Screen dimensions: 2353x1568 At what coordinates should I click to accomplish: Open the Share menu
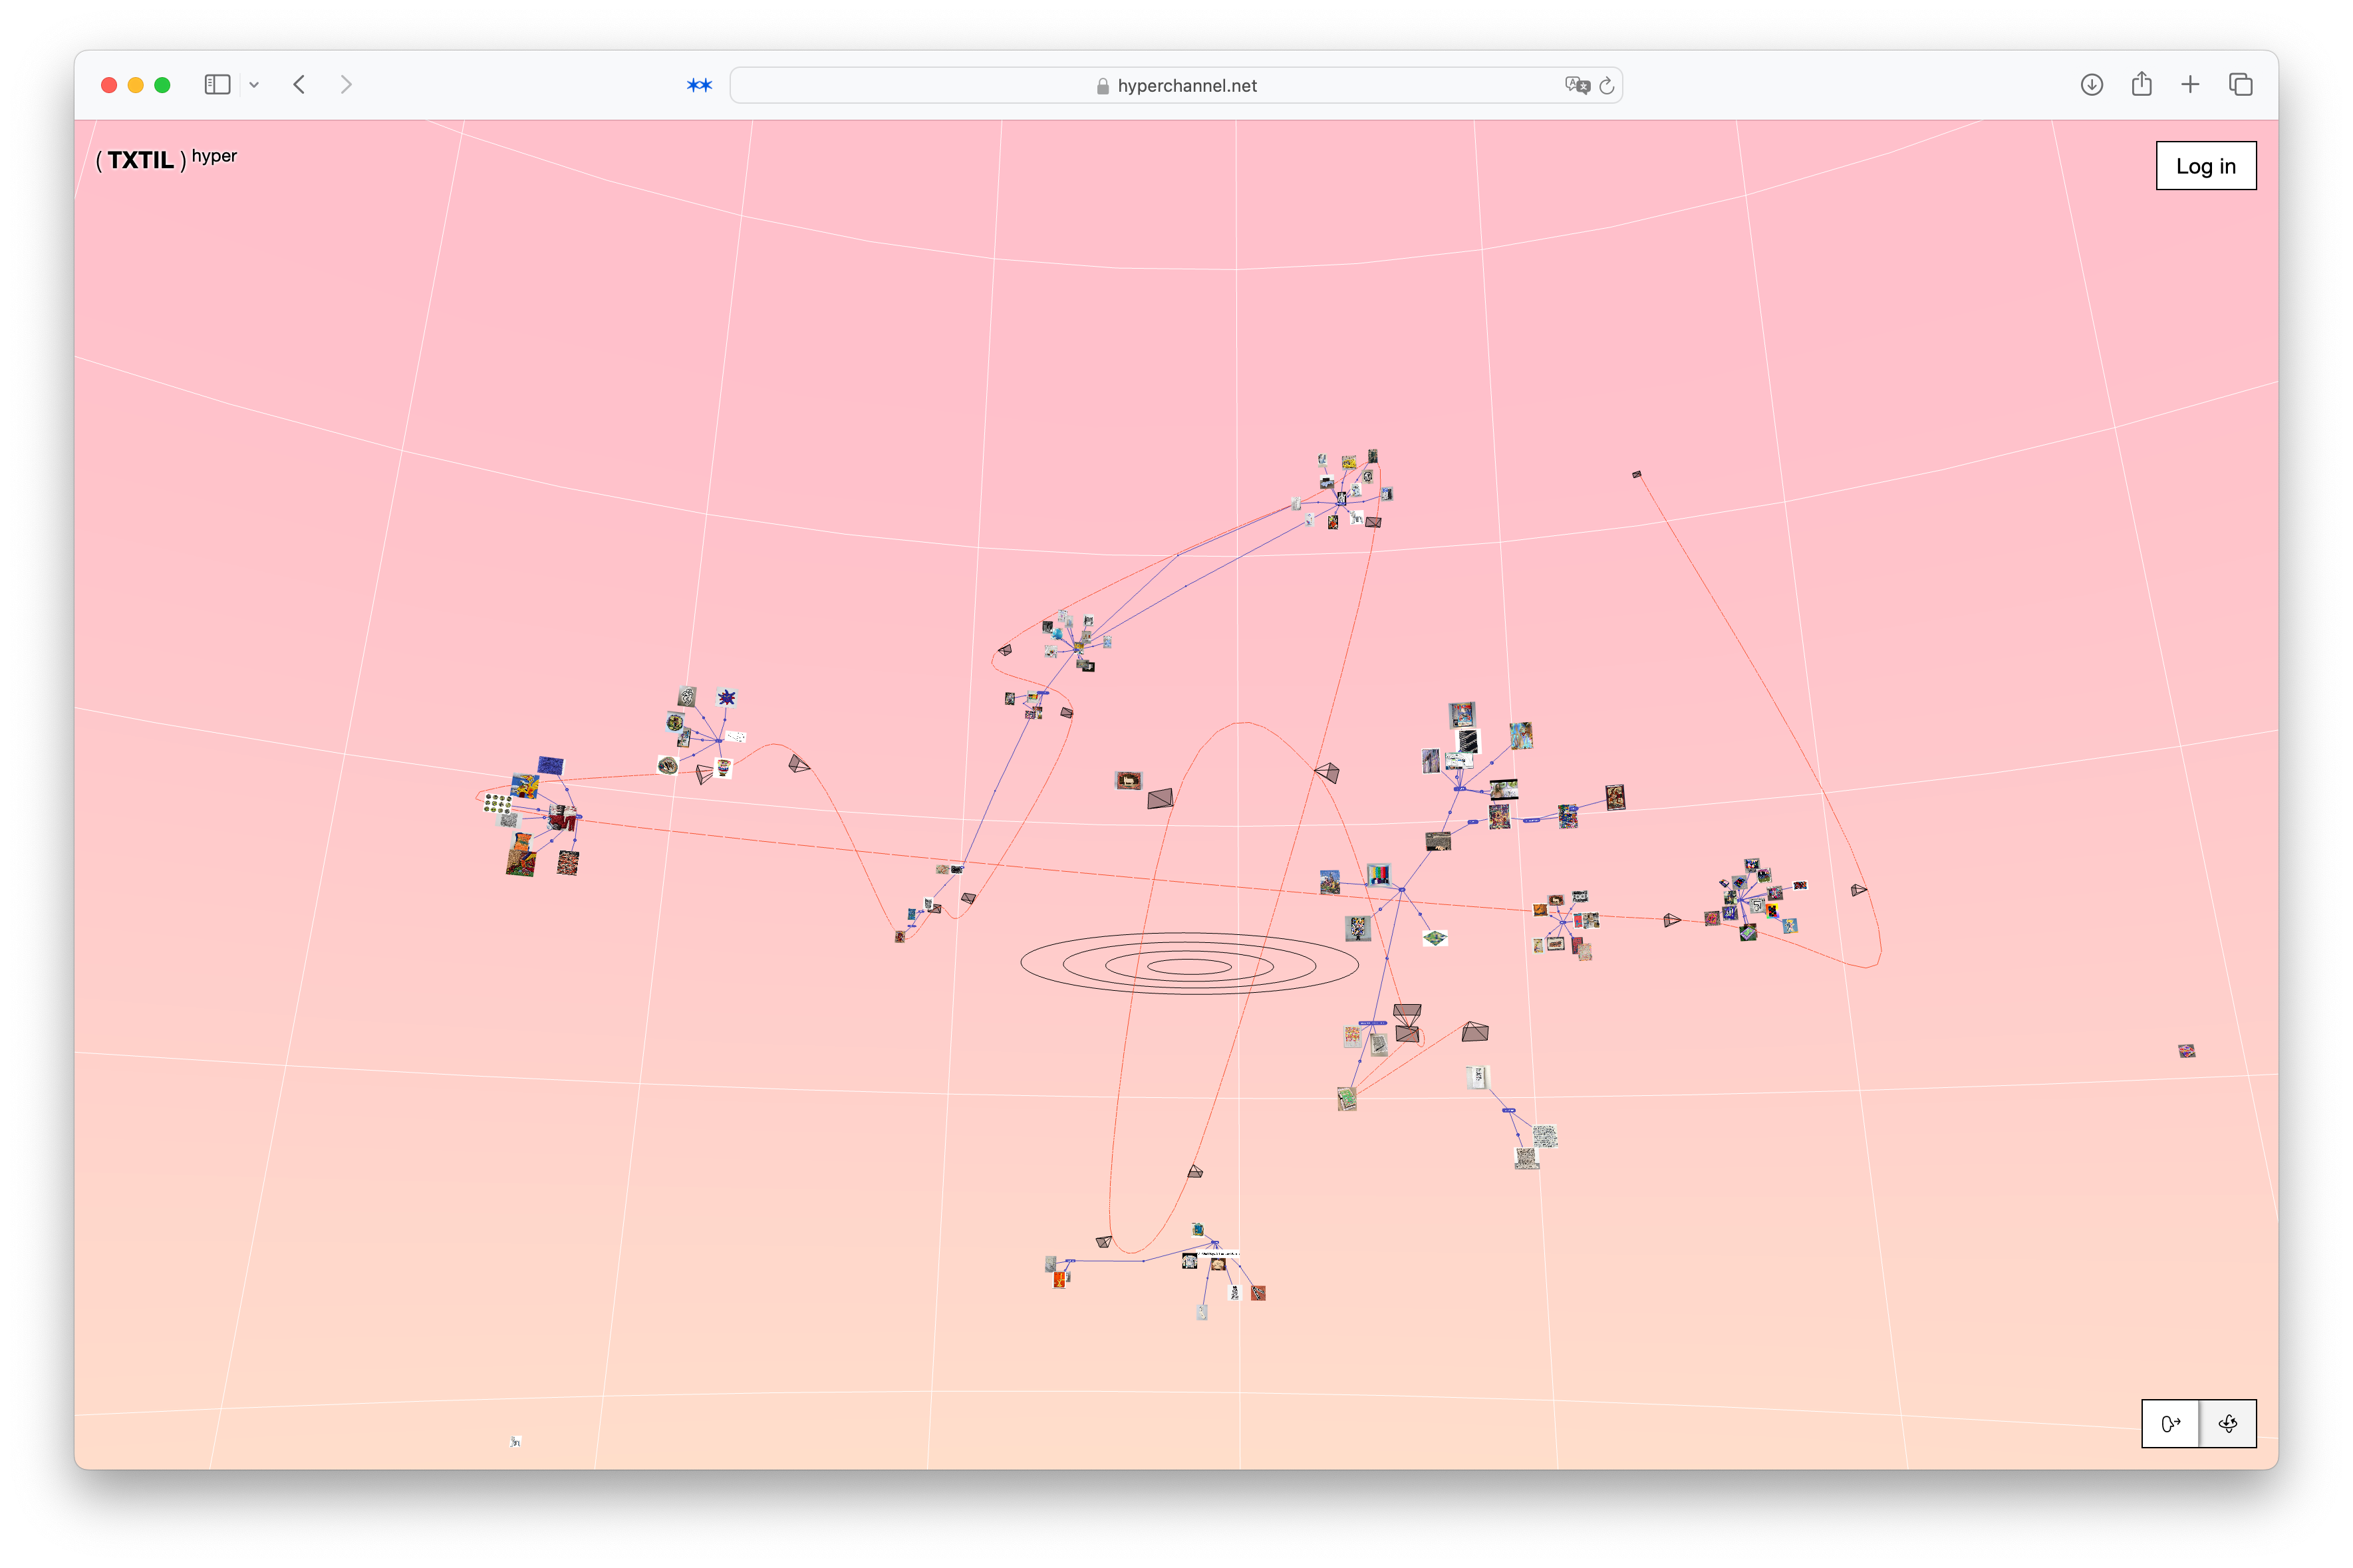coord(2141,85)
